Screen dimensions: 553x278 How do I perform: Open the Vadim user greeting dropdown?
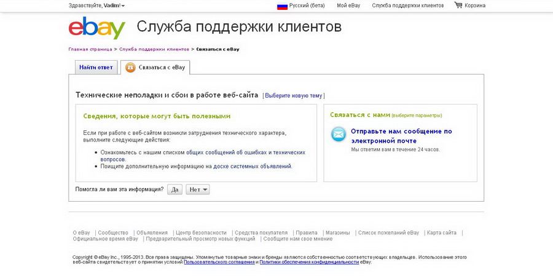tap(96, 6)
